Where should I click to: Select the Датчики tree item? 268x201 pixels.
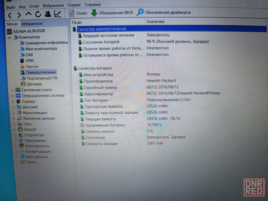(32, 84)
